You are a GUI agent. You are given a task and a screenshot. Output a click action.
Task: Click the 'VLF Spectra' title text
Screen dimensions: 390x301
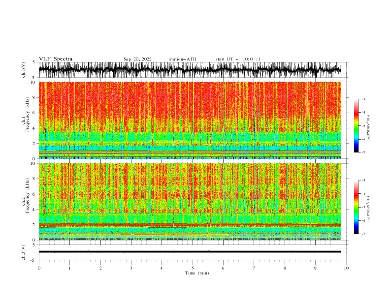click(x=56, y=59)
